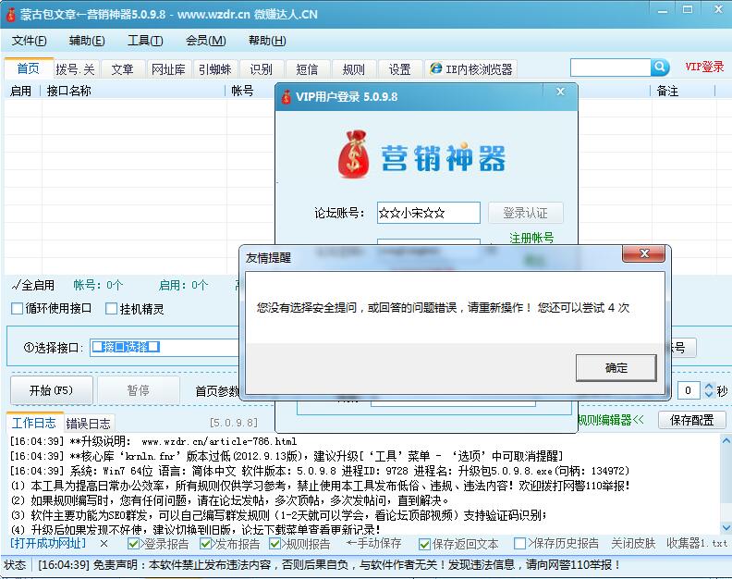Open the 接口选择 combo box
This screenshot has width=732, height=579.
tap(165, 347)
